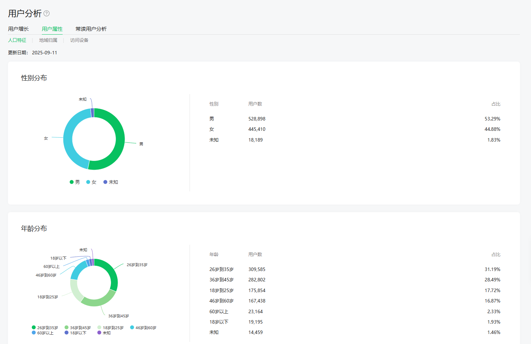Click the user count 282,802
This screenshot has height=344, width=531.
click(x=257, y=280)
